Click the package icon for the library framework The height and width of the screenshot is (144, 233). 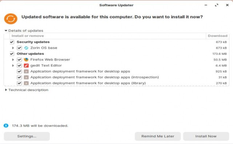(x=26, y=83)
